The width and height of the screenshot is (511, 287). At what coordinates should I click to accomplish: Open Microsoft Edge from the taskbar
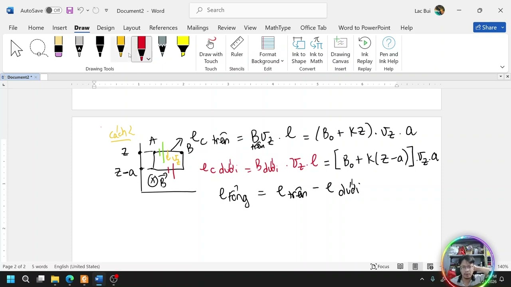(69, 279)
